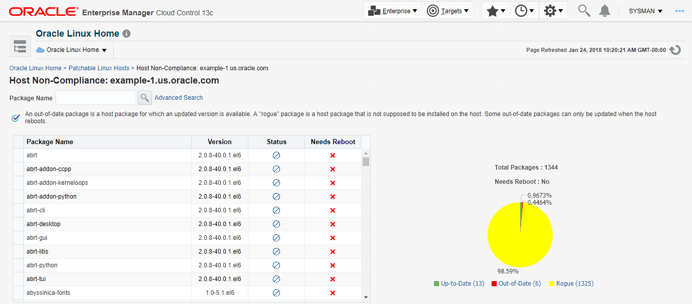Click the table scrollbar down arrow
This screenshot has width=692, height=304.
(366, 297)
